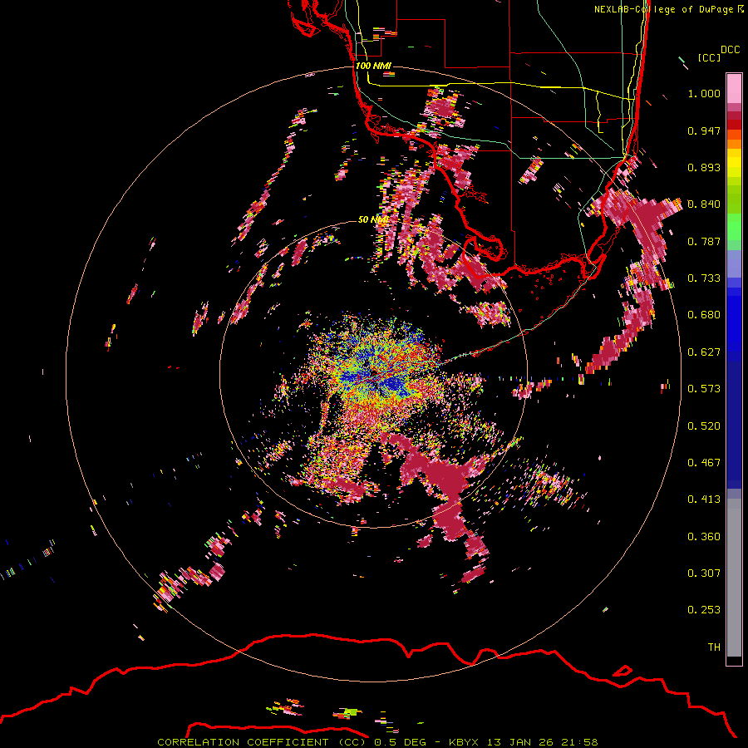The width and height of the screenshot is (748, 748).
Task: Click the TH threshold label in legend
Action: pyautogui.click(x=714, y=647)
